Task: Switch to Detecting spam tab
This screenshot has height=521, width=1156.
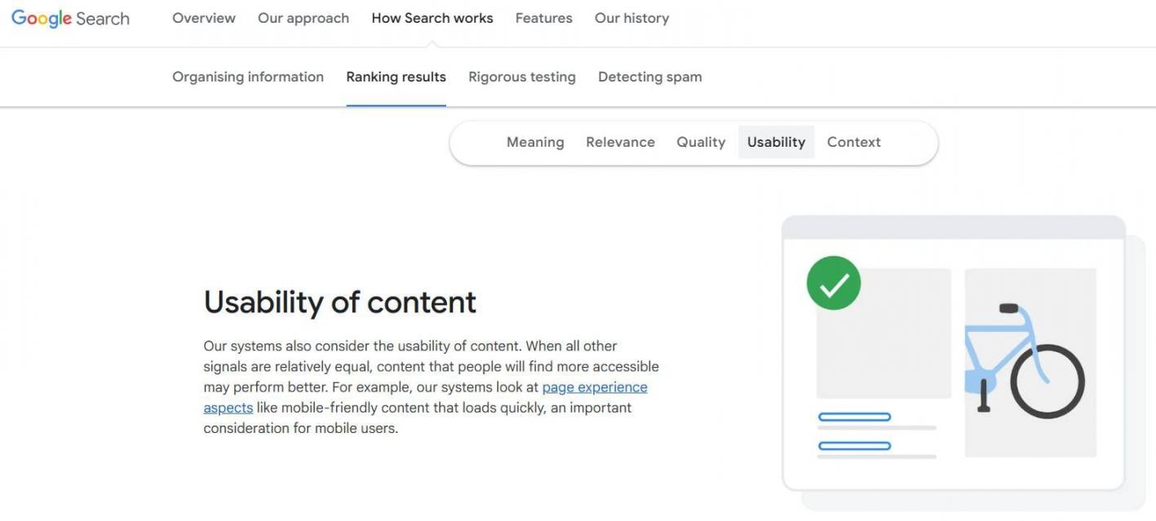Action: [x=650, y=77]
